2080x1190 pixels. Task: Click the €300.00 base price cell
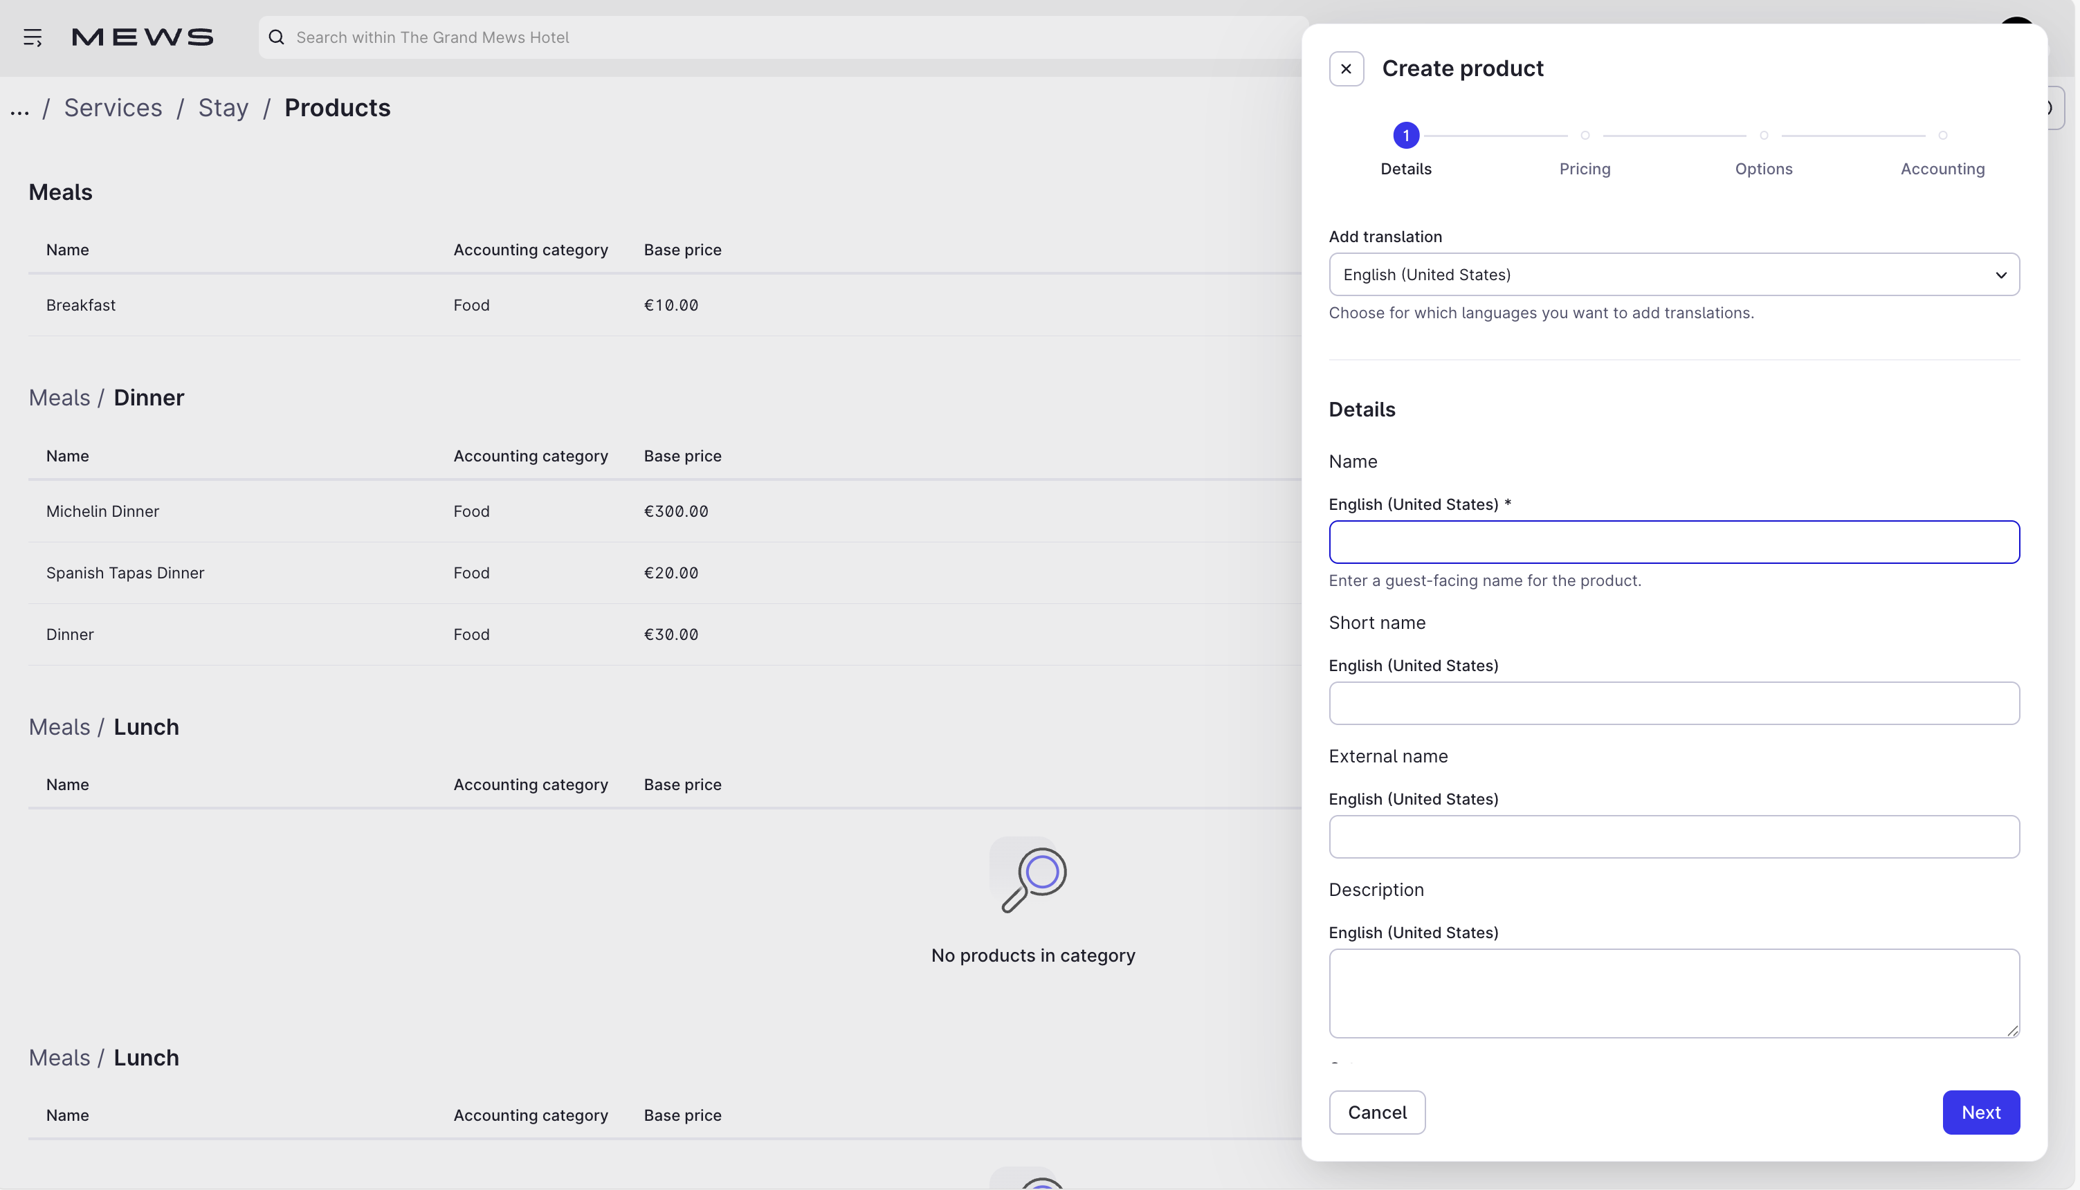[x=676, y=512]
